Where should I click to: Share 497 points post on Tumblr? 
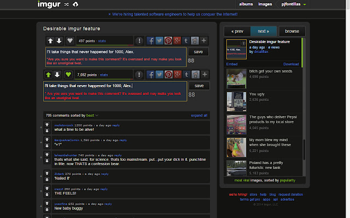tap(186, 41)
